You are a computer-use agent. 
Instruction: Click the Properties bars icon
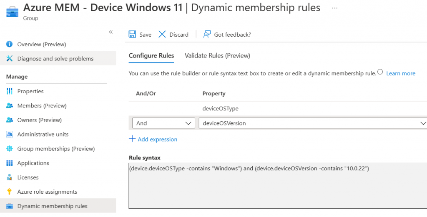pos(9,91)
